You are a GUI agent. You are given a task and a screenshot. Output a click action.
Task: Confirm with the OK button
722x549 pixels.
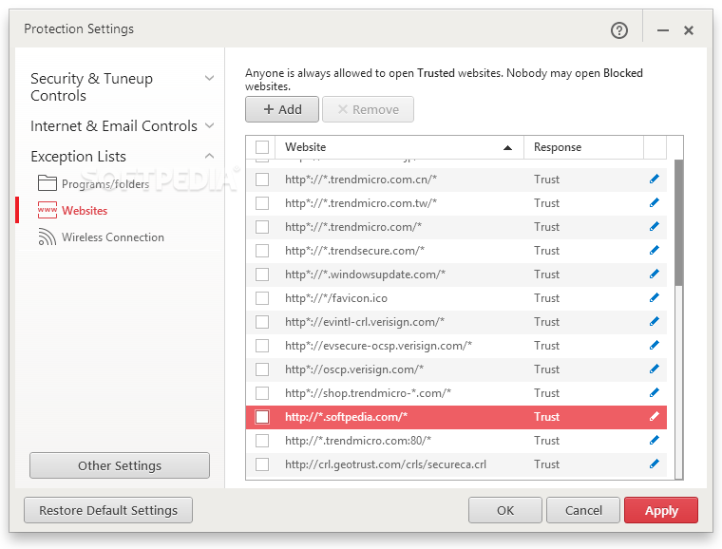tap(505, 510)
